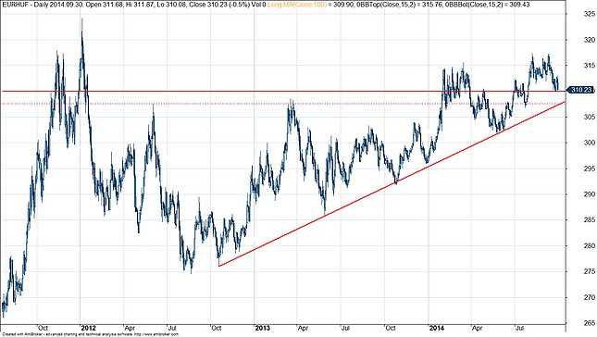
Task: Click the 315 price axis label
Action: click(x=589, y=66)
